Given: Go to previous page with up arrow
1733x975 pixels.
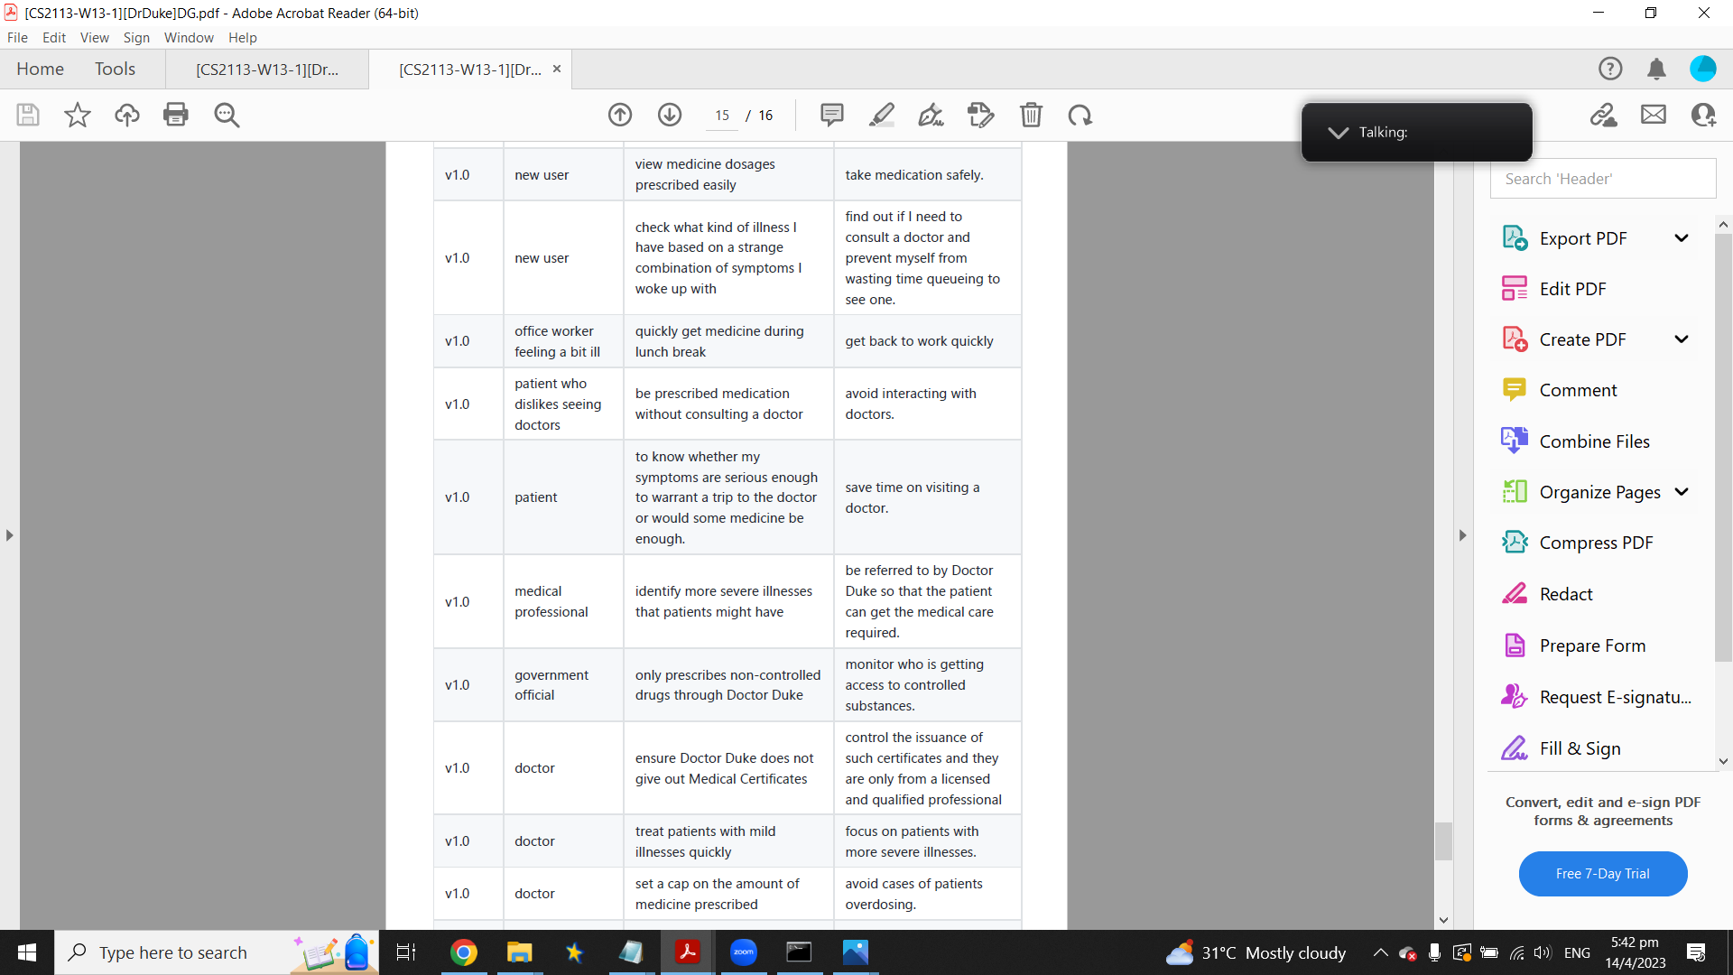Looking at the screenshot, I should (x=620, y=115).
